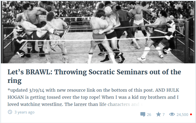Click the 24,500 views count
Image resolution: width=196 pixels, height=123 pixels.
(x=182, y=114)
